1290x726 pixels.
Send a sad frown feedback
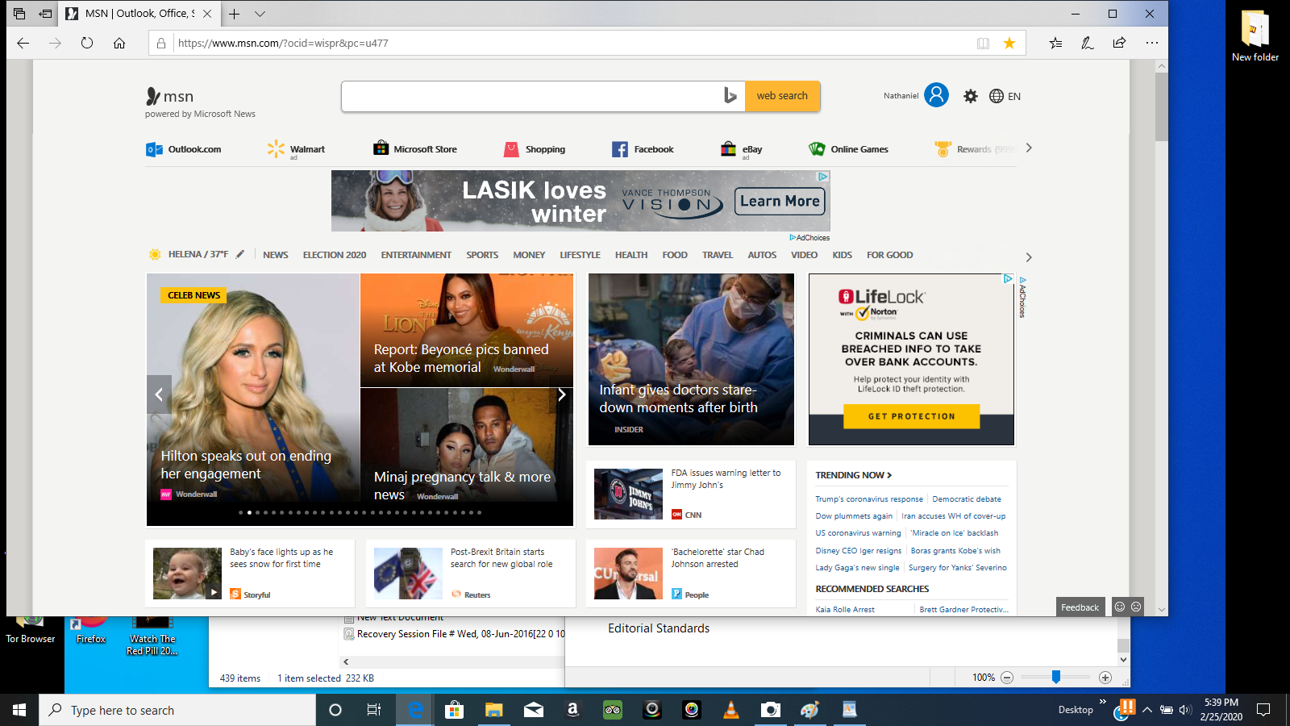coord(1136,607)
